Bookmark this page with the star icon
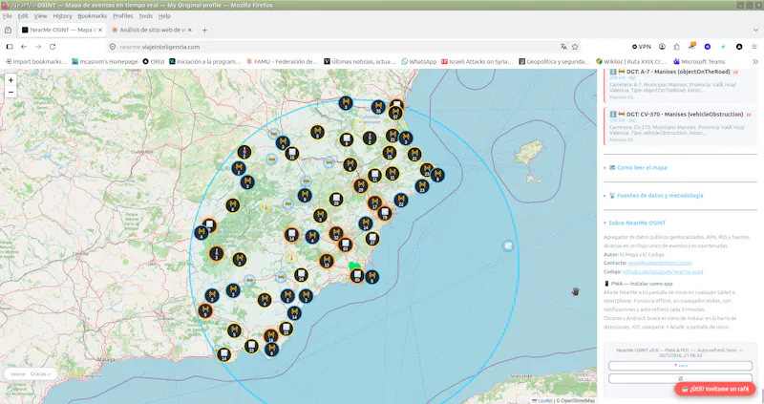This screenshot has width=764, height=404. 575,47
